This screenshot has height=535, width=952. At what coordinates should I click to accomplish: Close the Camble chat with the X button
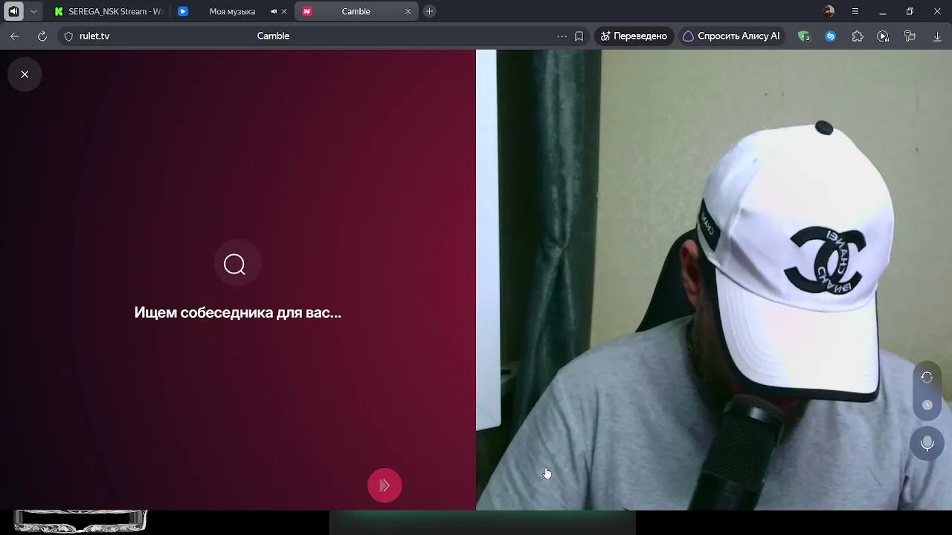(x=25, y=74)
